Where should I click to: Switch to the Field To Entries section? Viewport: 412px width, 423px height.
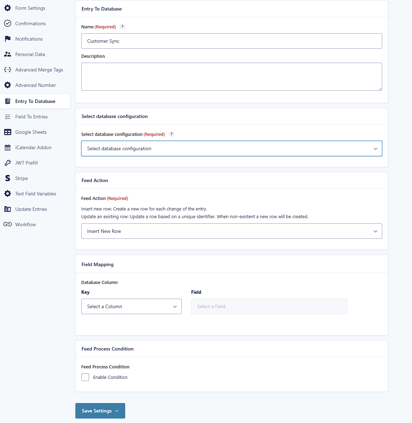[32, 117]
